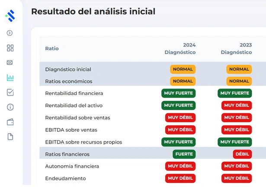This screenshot has width=266, height=188.
Task: Open the wallet icon section
Action: pyautogui.click(x=10, y=122)
